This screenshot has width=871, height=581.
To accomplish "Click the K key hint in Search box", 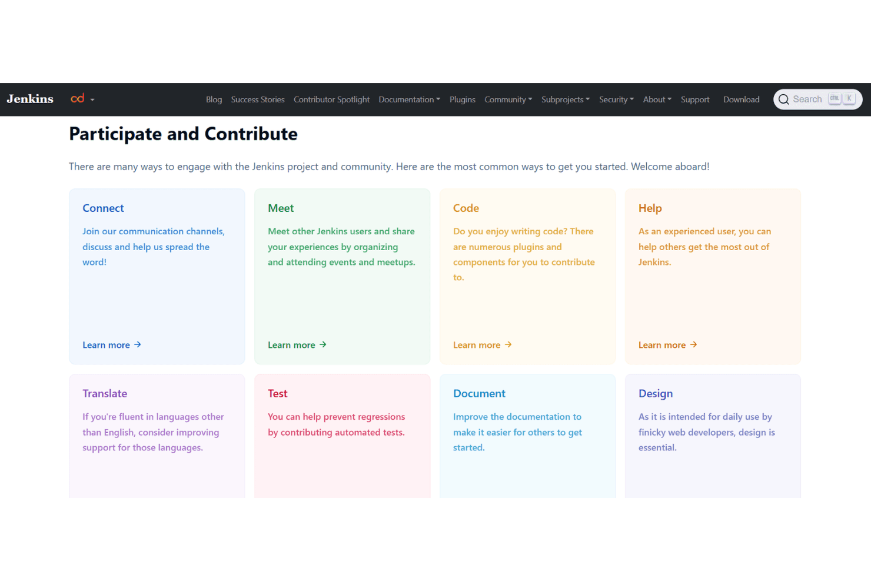I will point(849,99).
